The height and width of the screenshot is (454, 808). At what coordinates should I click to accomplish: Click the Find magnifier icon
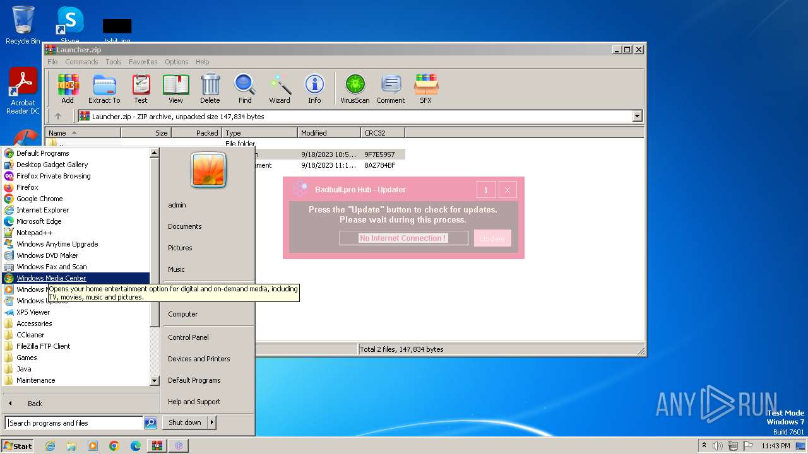245,89
